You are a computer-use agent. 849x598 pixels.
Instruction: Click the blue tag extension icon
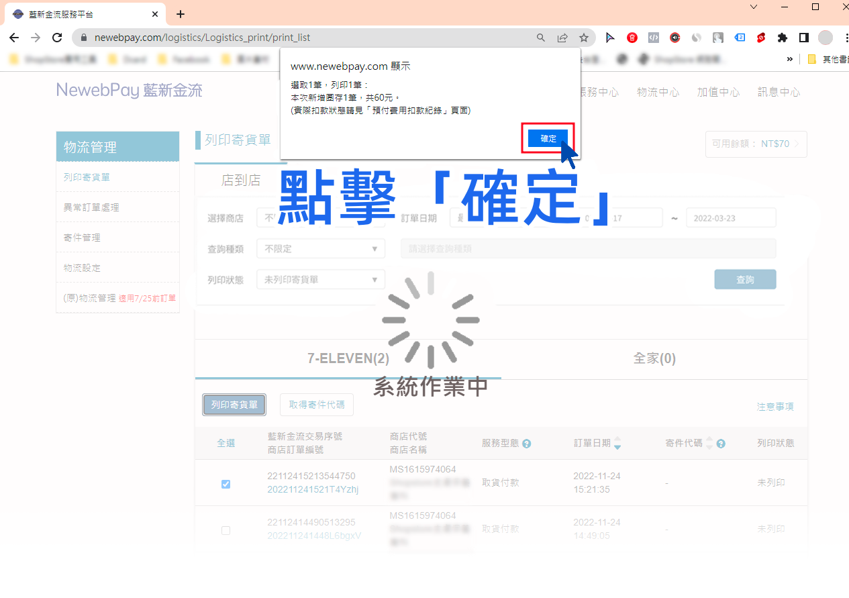click(x=740, y=38)
